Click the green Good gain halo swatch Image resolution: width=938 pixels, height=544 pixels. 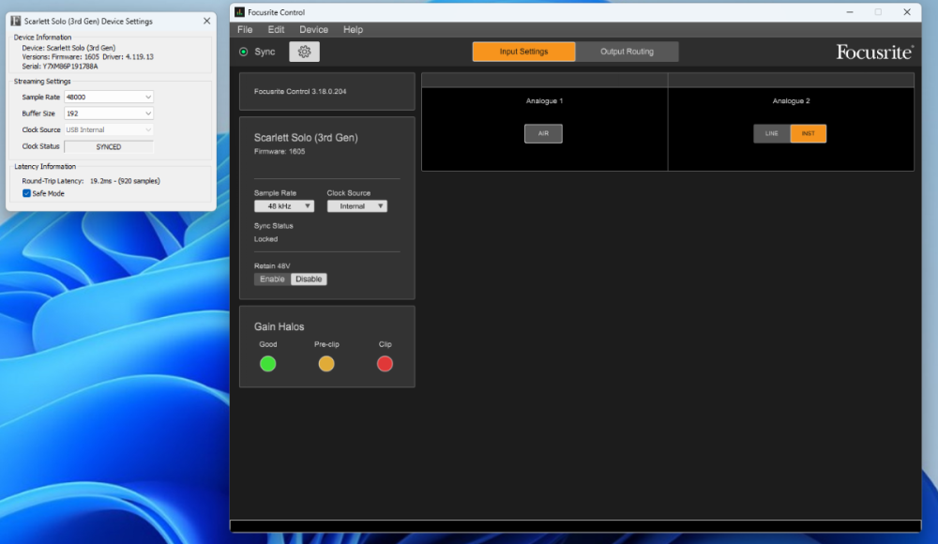point(268,364)
